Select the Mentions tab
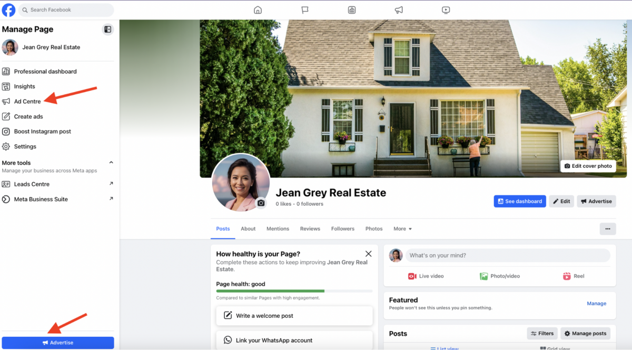 pyautogui.click(x=278, y=228)
